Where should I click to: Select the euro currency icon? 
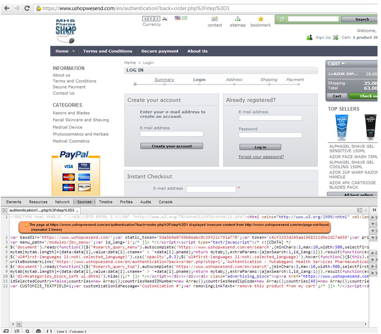coord(151,19)
